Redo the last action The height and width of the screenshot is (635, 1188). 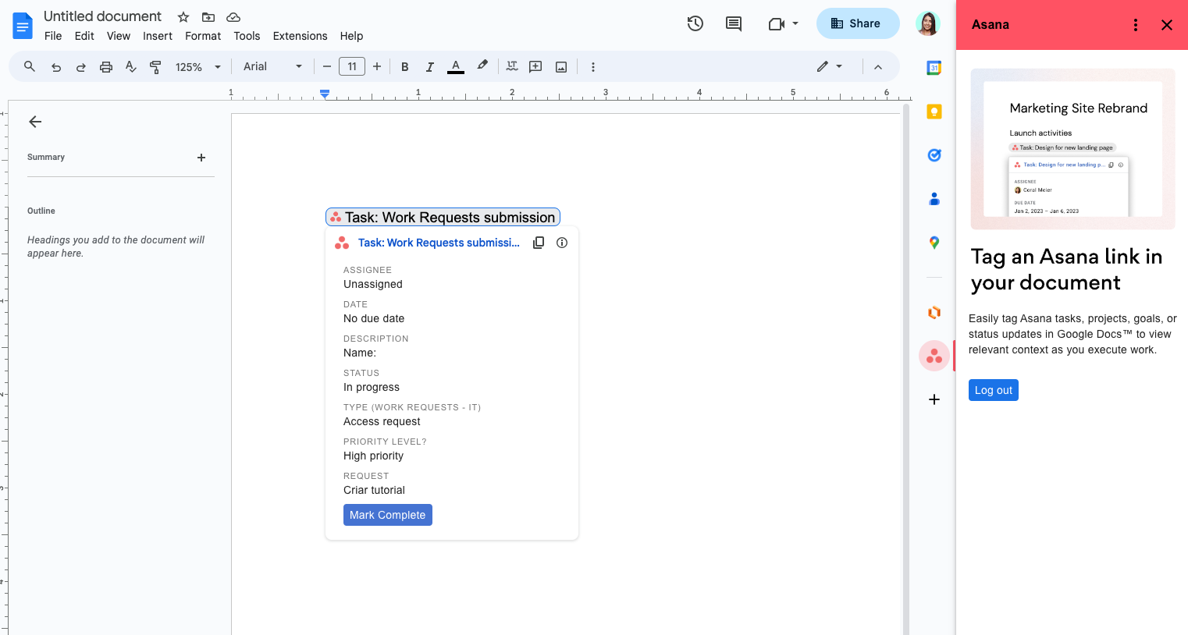pos(81,67)
